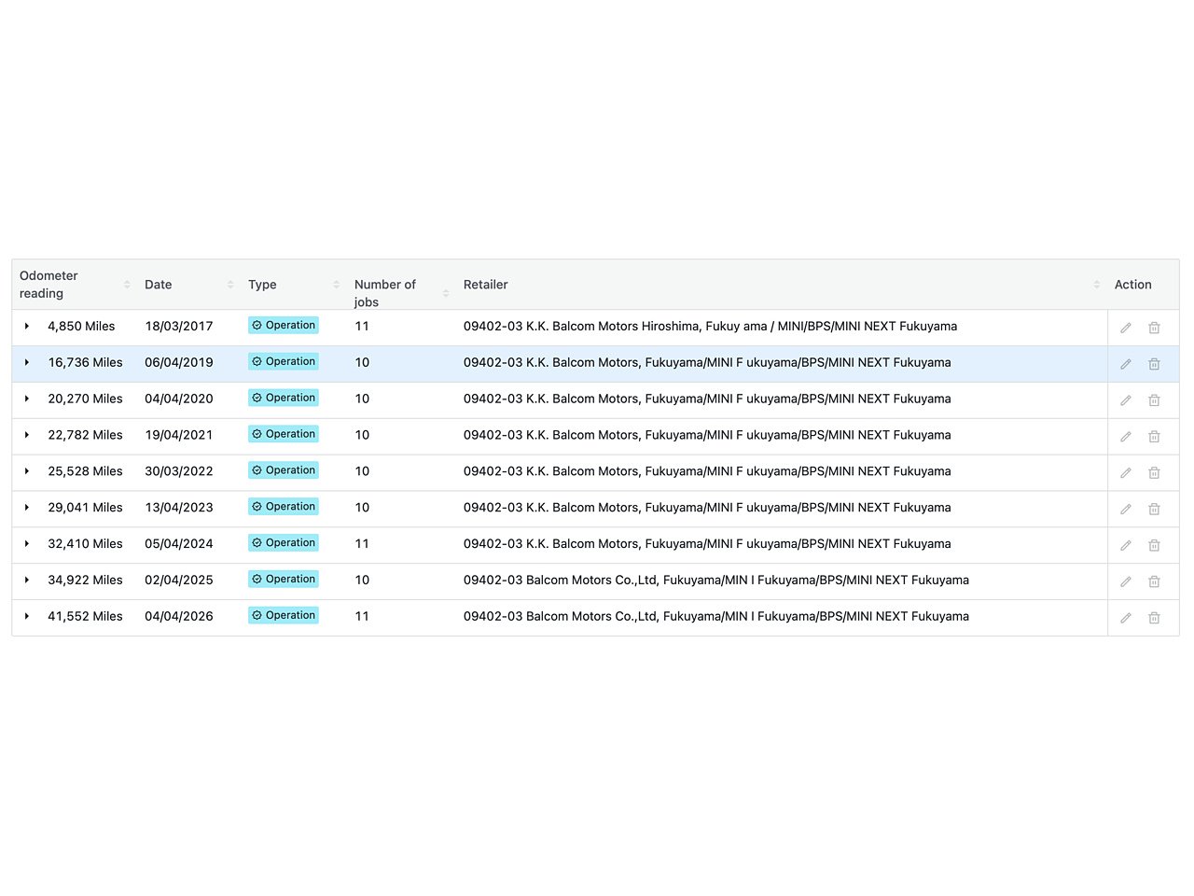Edit the 29,041 Miles record

click(1126, 510)
